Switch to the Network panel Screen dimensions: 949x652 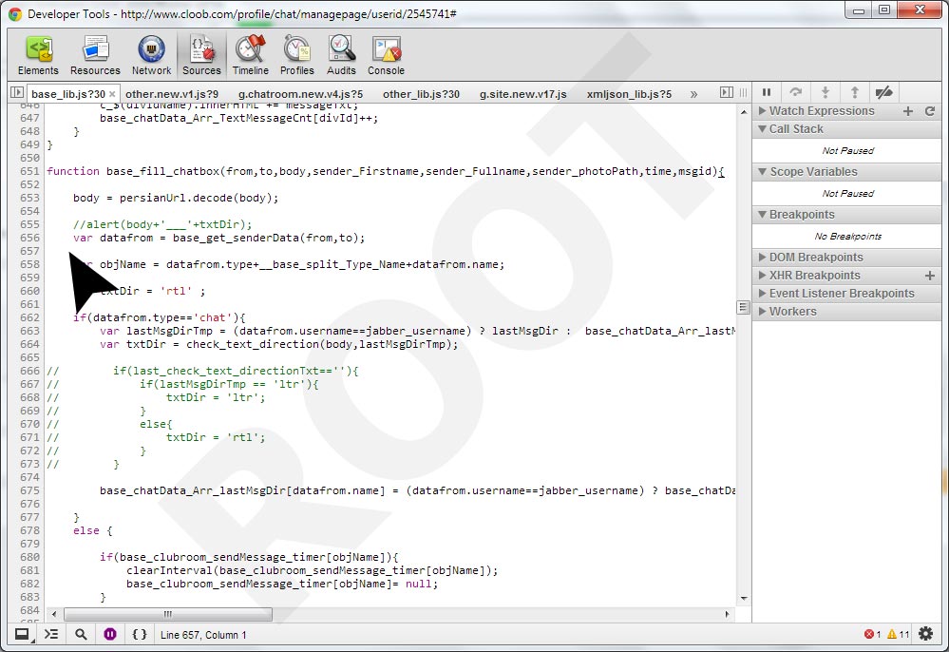coord(151,56)
